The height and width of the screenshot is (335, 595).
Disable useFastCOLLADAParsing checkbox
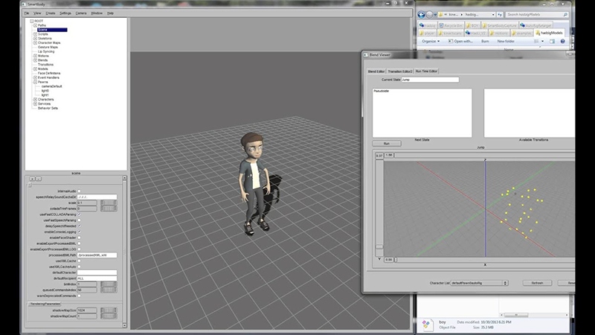79,214
